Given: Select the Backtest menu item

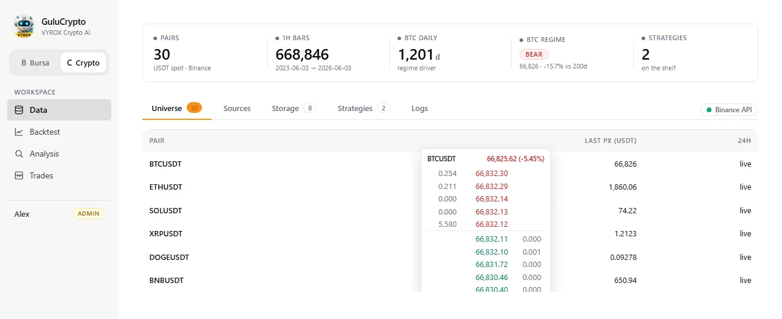Looking at the screenshot, I should (x=59, y=132).
